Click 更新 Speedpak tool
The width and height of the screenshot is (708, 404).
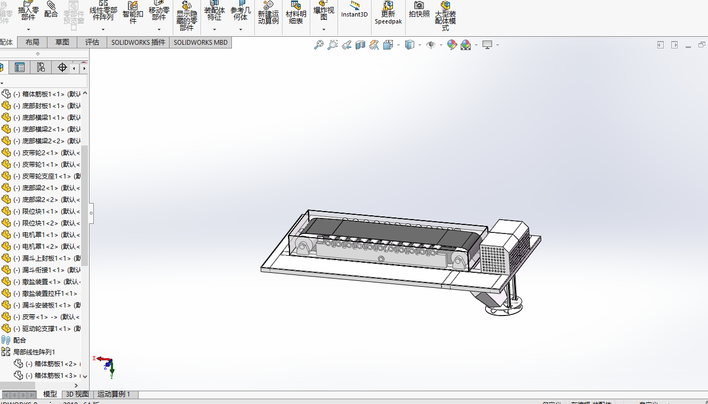[x=388, y=13]
